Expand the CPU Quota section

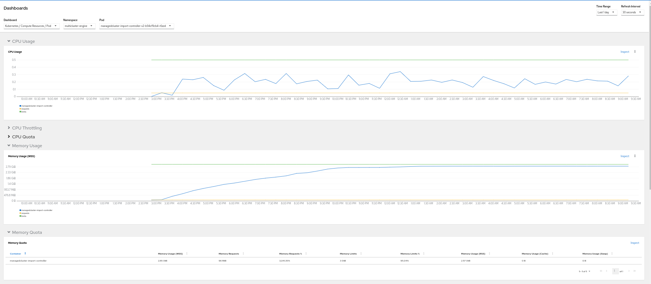click(x=23, y=137)
